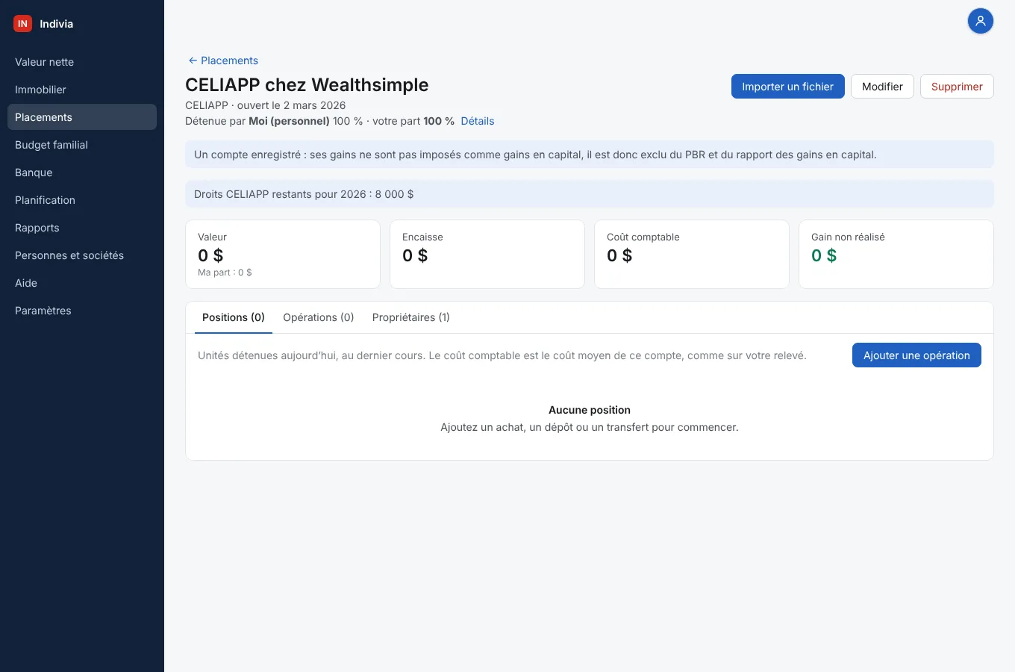
Task: Select Placements in the sidebar
Action: pyautogui.click(x=82, y=117)
